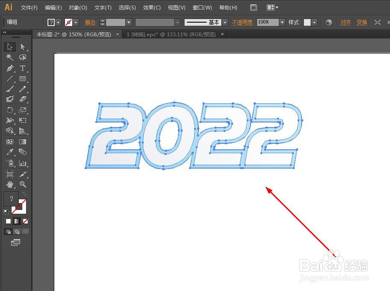
Task: Open the 文件(F) menu
Action: [29, 8]
